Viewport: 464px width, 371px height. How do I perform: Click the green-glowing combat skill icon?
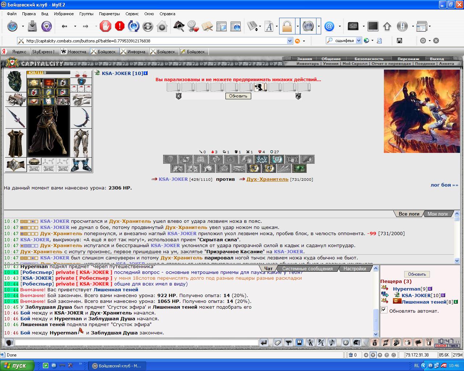pyautogui.click(x=299, y=168)
